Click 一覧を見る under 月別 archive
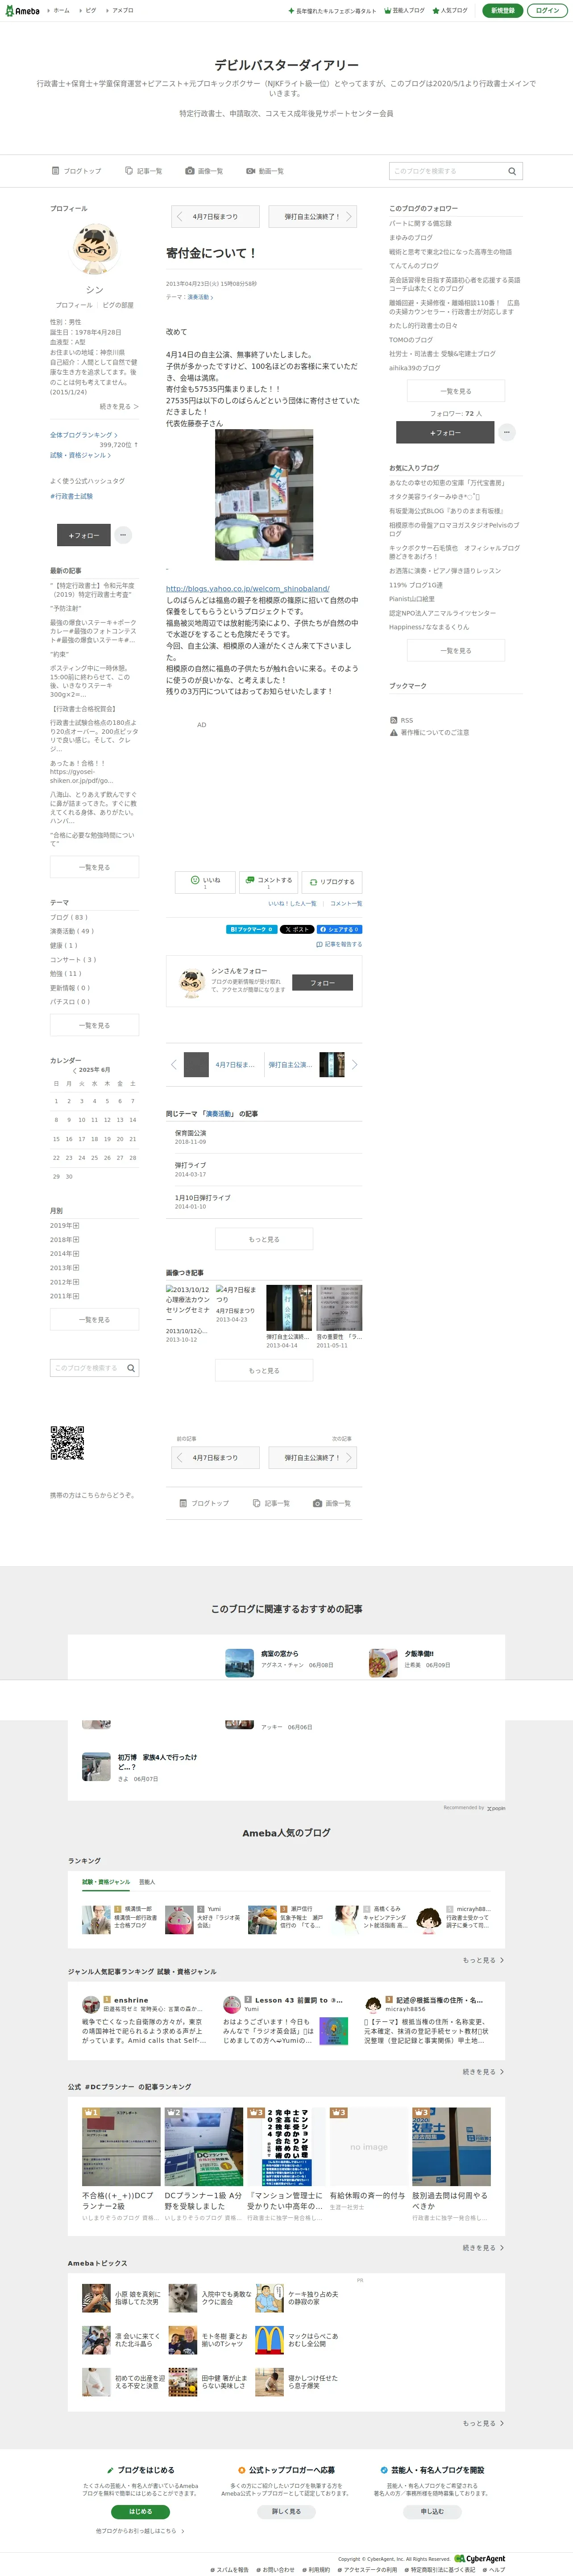 pyautogui.click(x=95, y=1320)
